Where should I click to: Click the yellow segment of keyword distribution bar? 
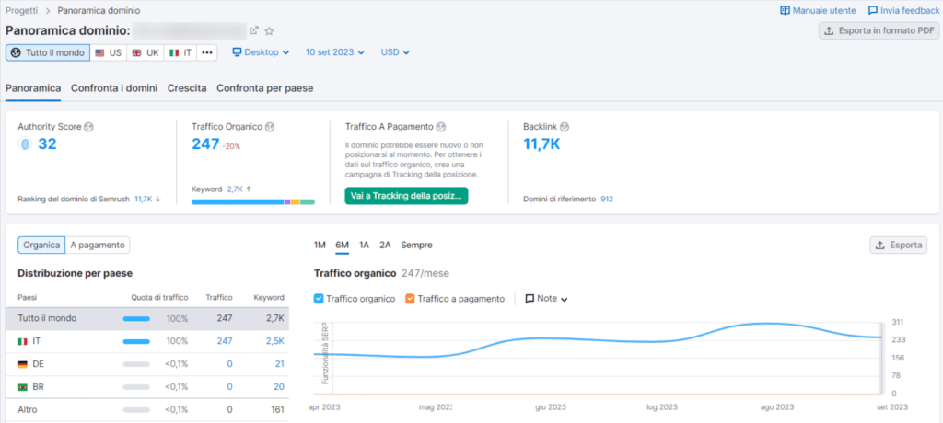tap(296, 202)
